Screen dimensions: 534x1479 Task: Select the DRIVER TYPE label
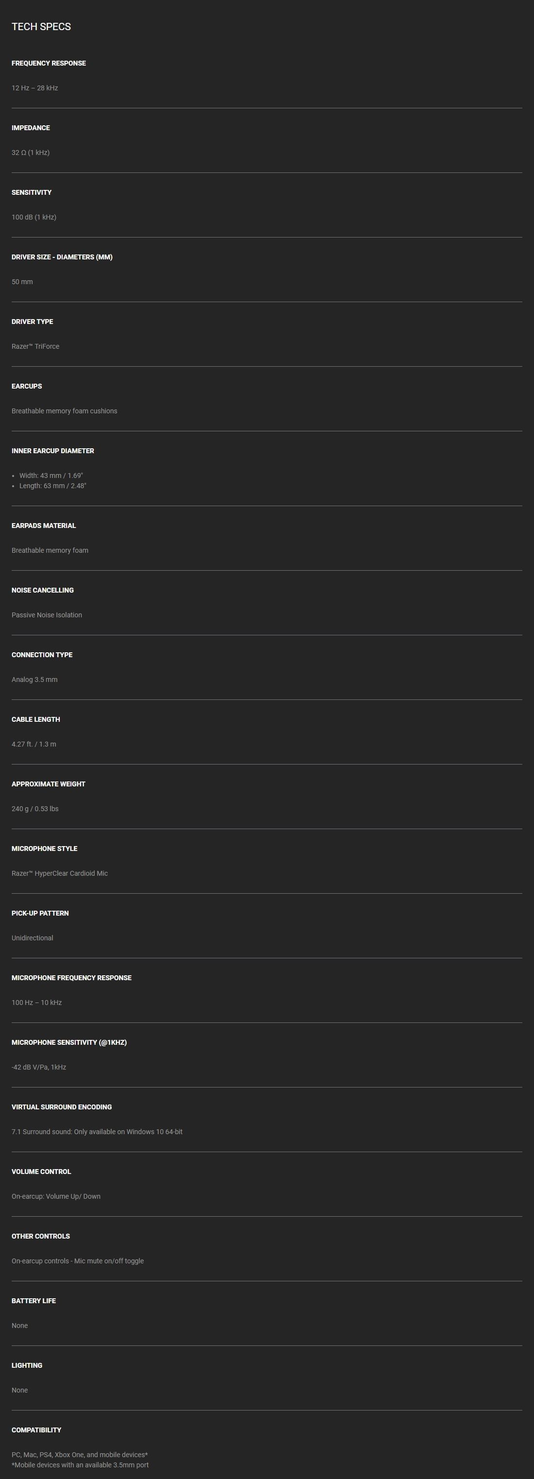[32, 322]
